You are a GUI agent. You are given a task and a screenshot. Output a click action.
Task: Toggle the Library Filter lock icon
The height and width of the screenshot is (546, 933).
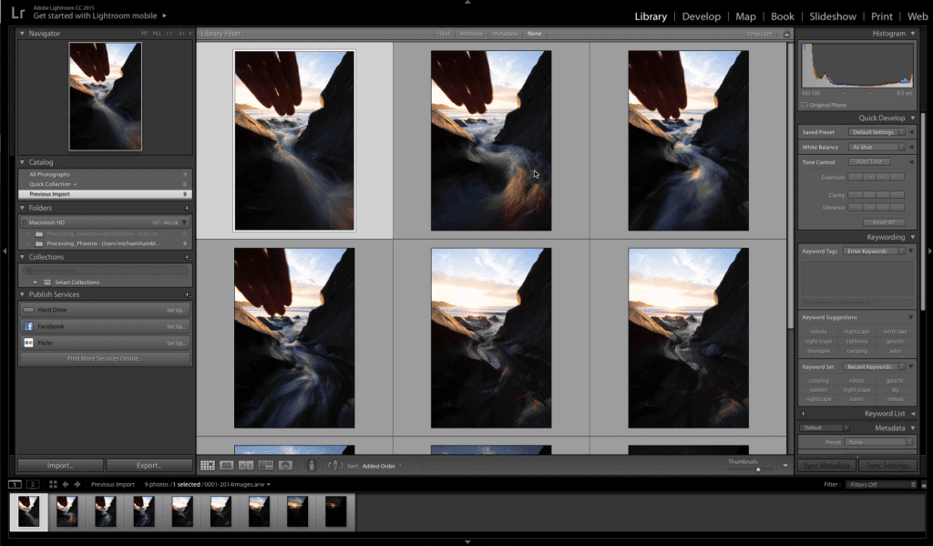[x=786, y=34]
